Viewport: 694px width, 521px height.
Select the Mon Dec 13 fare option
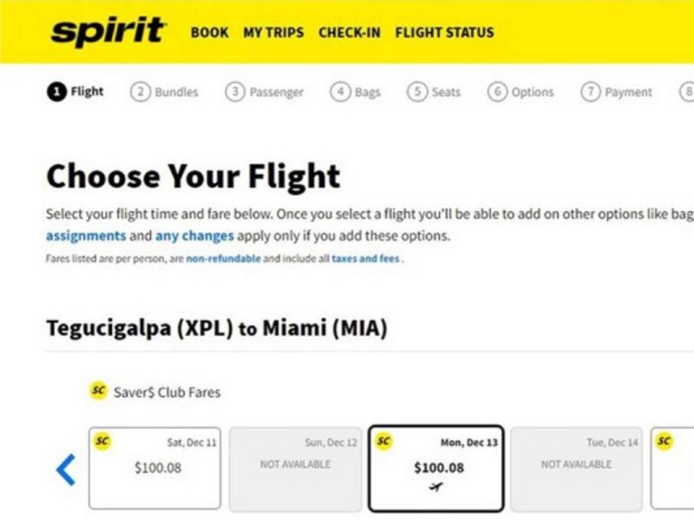pyautogui.click(x=437, y=468)
